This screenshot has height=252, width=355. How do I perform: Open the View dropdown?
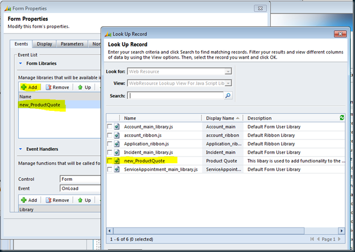coord(228,83)
